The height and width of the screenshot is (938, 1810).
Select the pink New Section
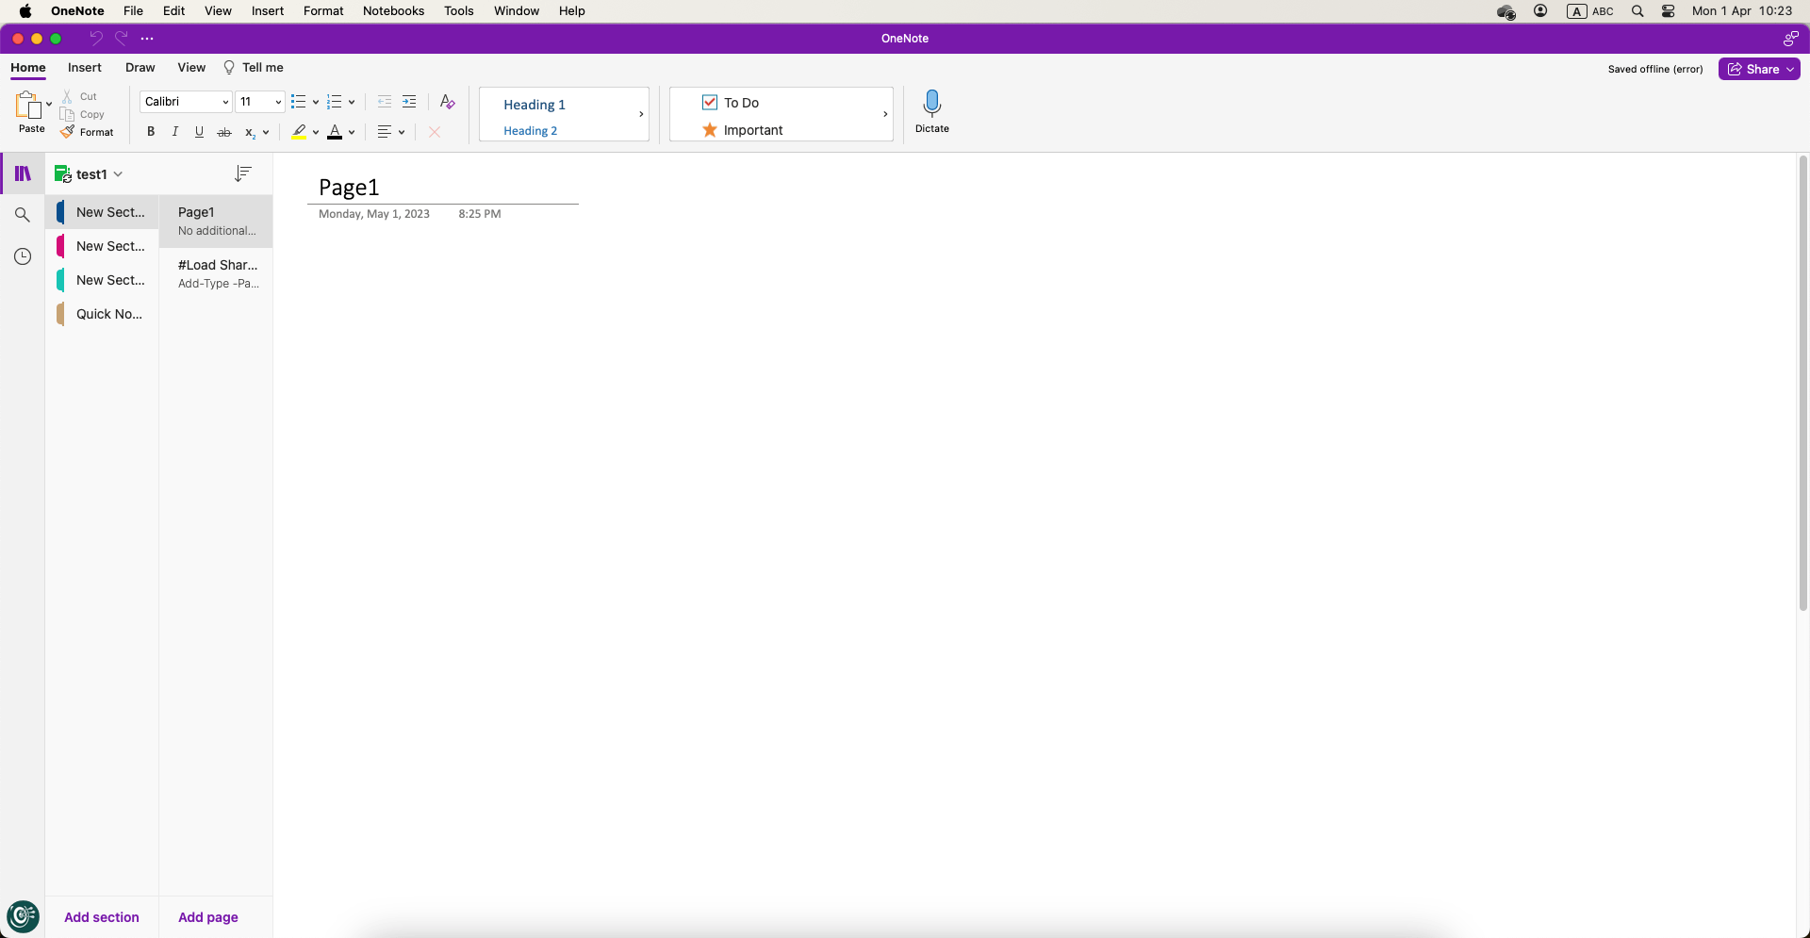pyautogui.click(x=102, y=246)
